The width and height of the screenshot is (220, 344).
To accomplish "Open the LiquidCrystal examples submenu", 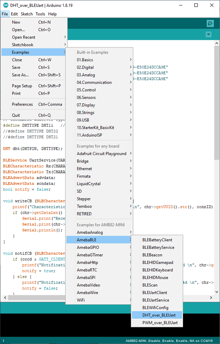I will [x=99, y=183].
